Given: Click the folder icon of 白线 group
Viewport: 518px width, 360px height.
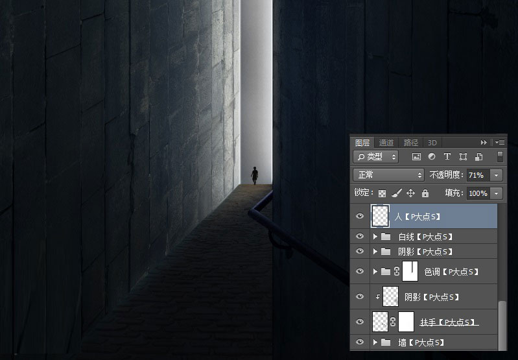Looking at the screenshot, I should click(386, 237).
